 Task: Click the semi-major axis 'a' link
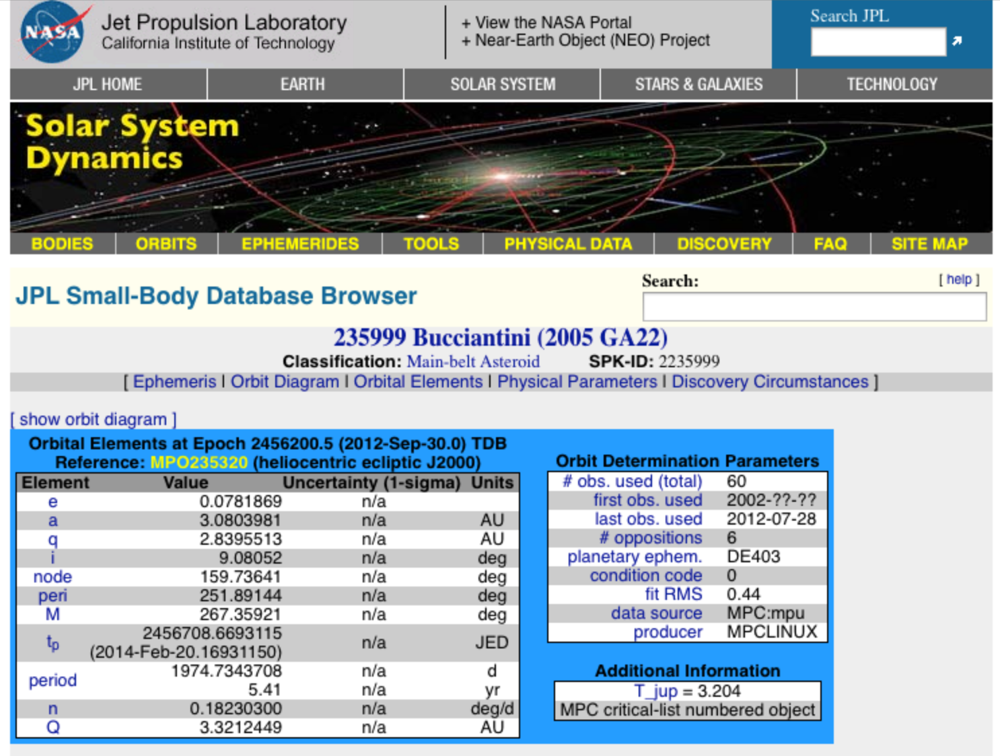[x=52, y=521]
